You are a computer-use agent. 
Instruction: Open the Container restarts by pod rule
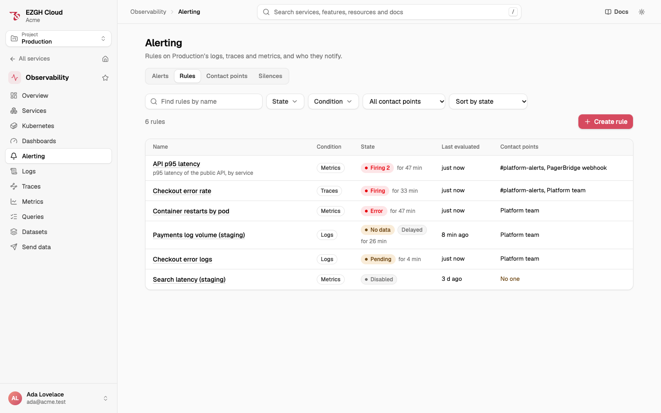point(191,211)
